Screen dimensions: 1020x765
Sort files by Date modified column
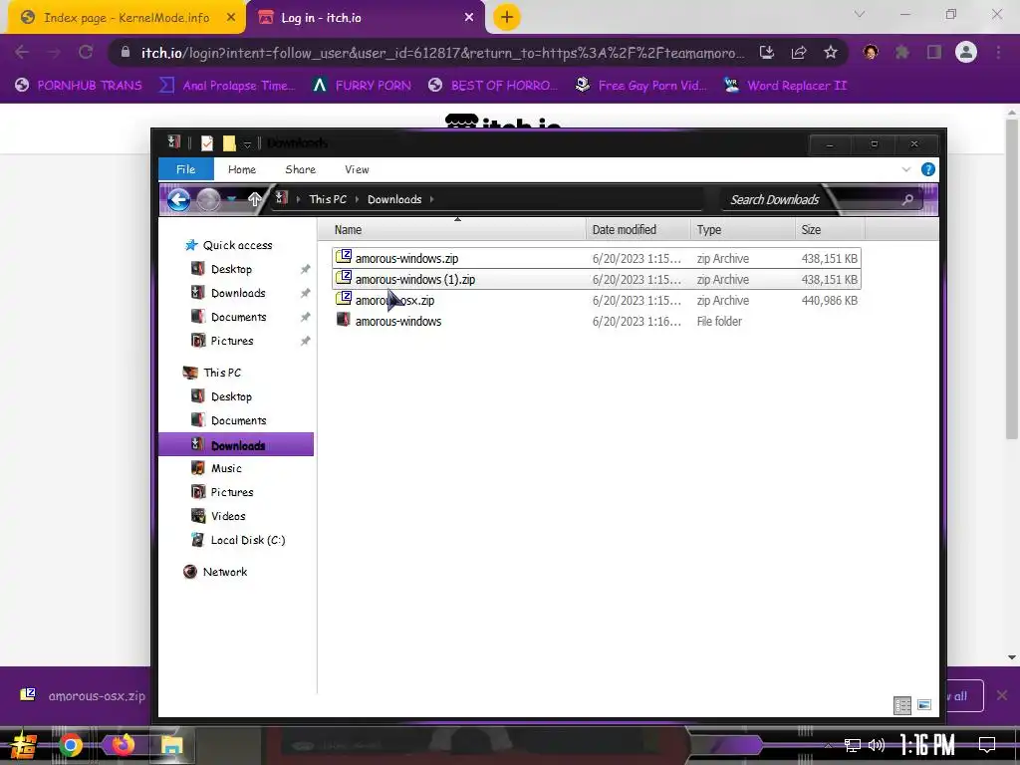tap(638, 230)
